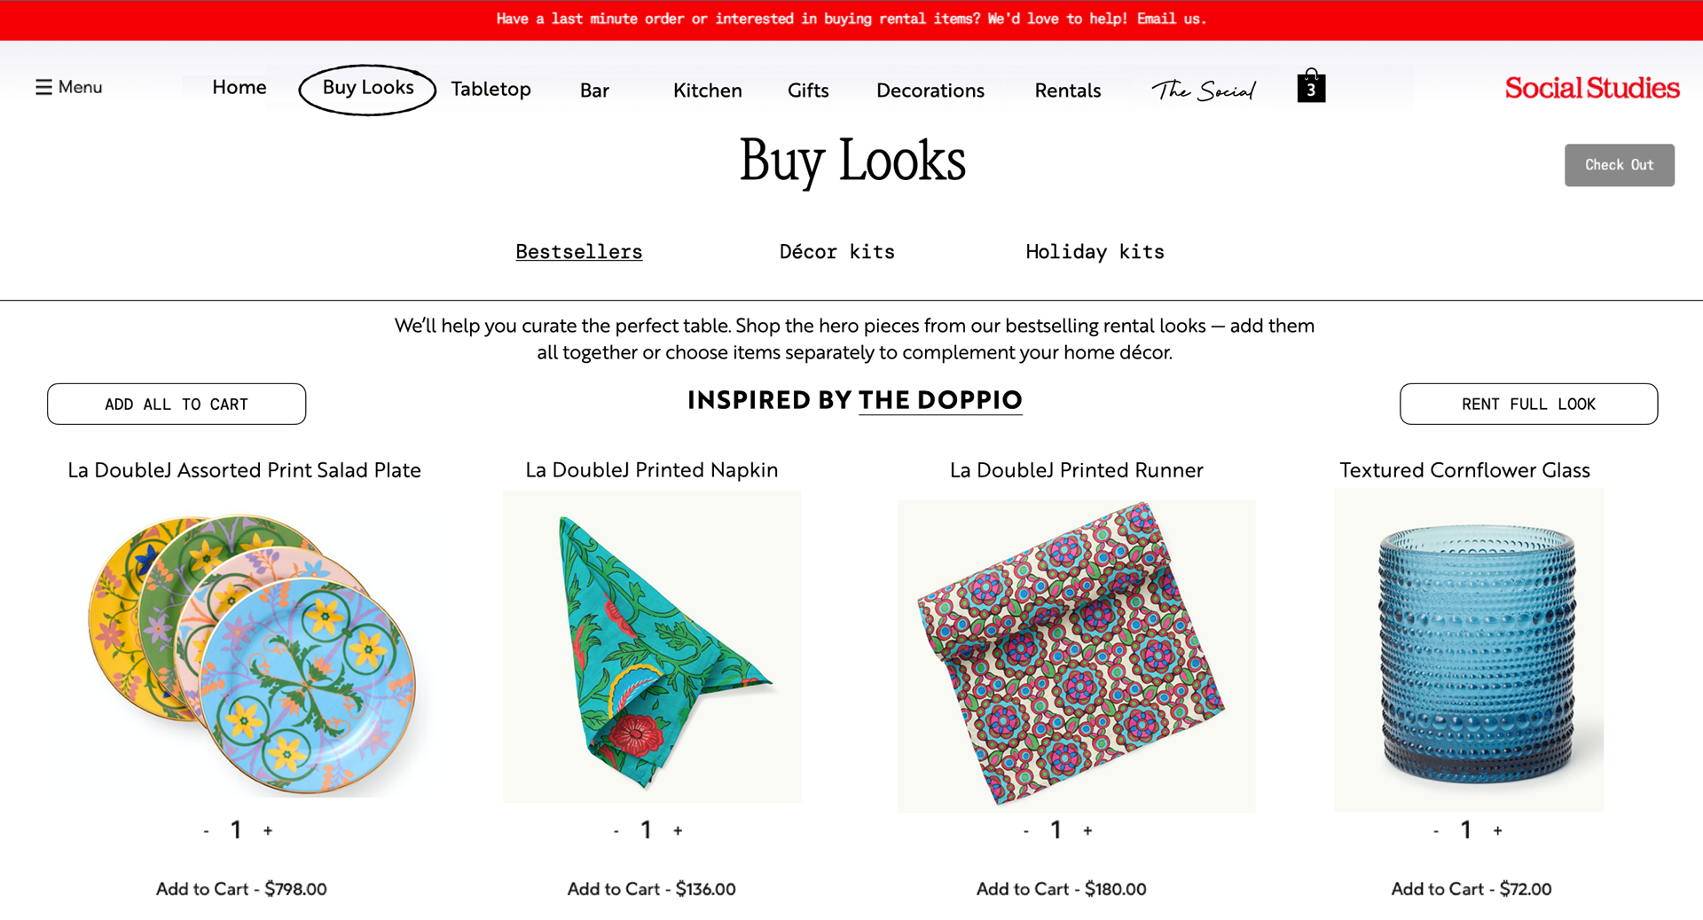
Task: Decrease Printed Napkin quantity with minus
Action: tap(616, 831)
